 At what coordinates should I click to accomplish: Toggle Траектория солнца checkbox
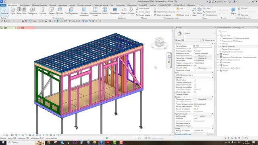point(195,70)
